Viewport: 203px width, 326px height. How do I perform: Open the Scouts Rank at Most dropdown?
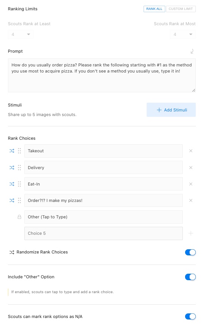pos(183,34)
